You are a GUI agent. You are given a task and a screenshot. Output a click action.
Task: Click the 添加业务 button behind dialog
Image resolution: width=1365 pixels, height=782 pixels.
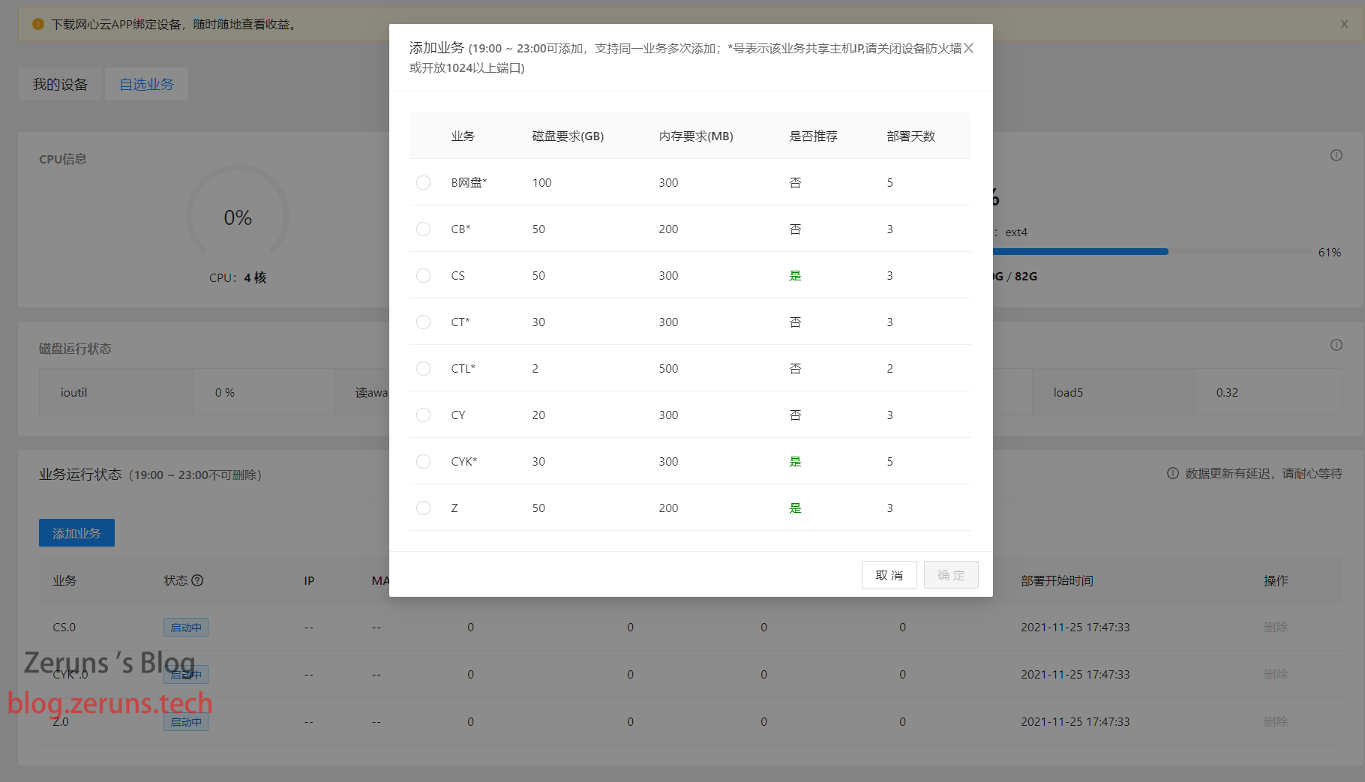pos(76,533)
